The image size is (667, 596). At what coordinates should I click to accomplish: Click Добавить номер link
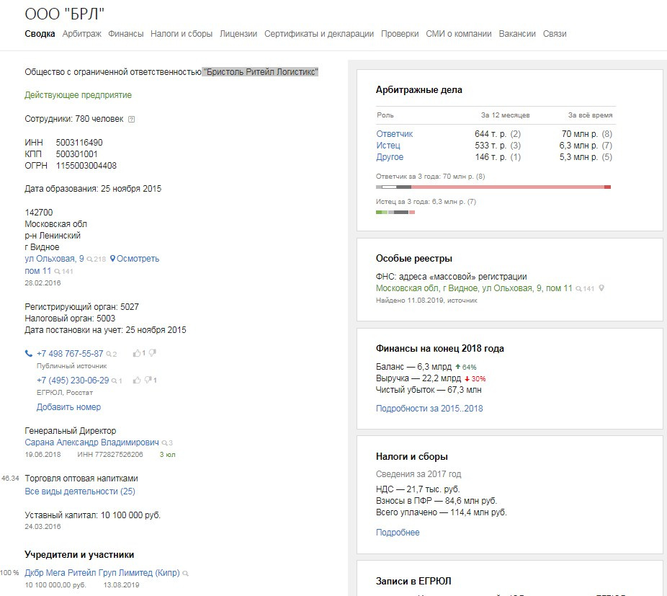(x=68, y=407)
